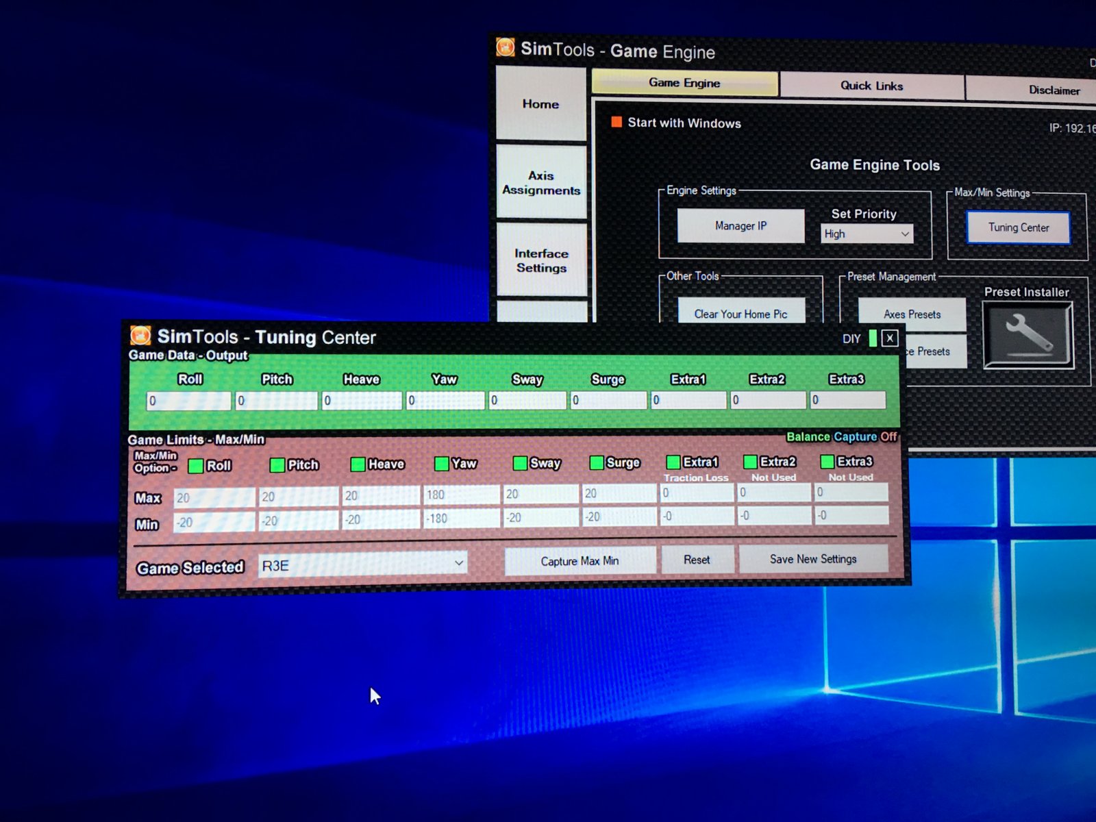
Task: Click the Clear Your Home Pic button
Action: 740,312
